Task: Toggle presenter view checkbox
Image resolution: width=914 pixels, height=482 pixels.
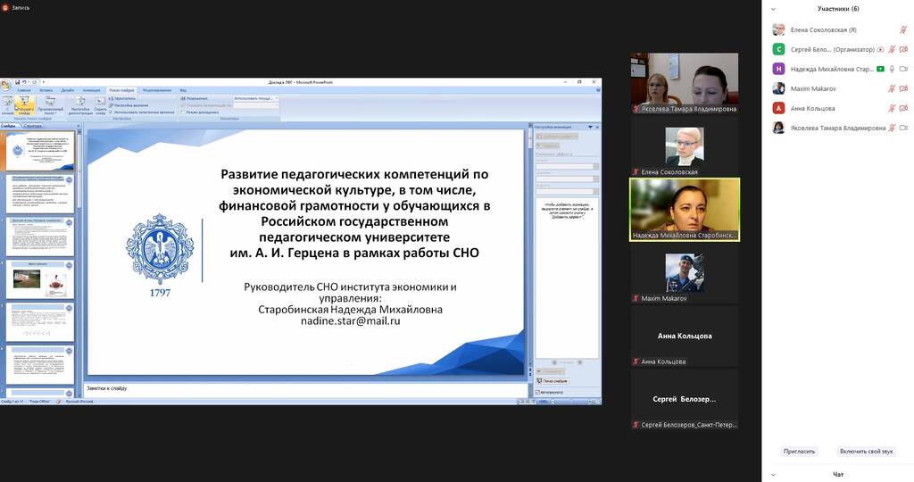Action: (x=200, y=112)
